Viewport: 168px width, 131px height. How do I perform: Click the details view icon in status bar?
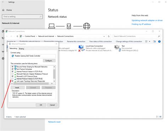[157, 117]
